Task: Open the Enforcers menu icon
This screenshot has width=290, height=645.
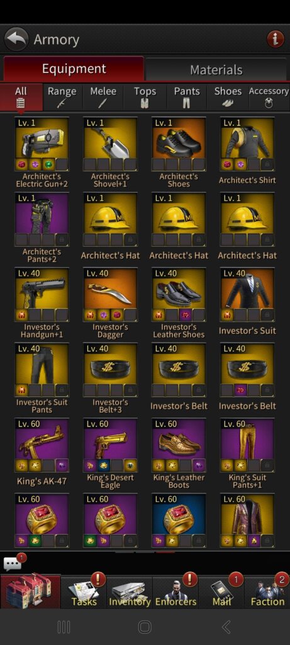Action: (176, 591)
